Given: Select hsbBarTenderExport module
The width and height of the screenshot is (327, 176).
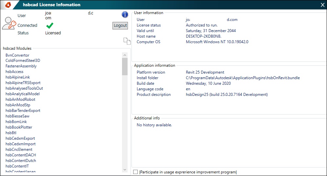Looking at the screenshot, I should point(23,111).
